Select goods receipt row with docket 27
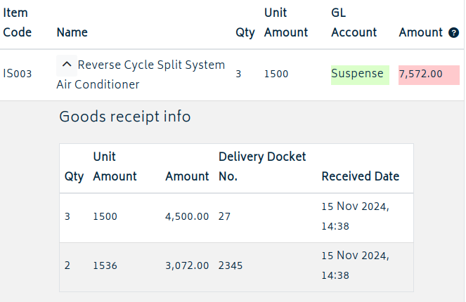This screenshot has height=302, width=466. [x=236, y=218]
